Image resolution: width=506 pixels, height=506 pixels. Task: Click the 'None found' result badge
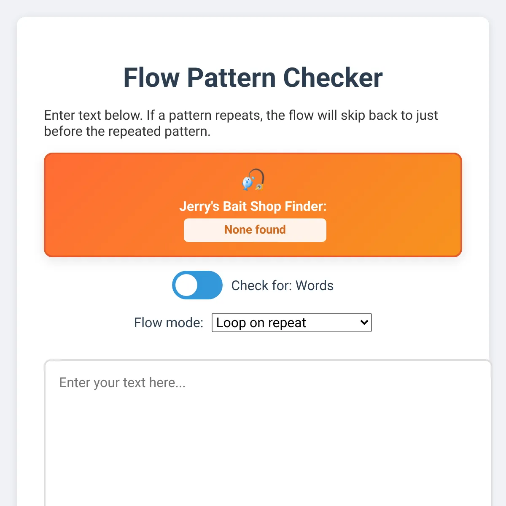[255, 230]
